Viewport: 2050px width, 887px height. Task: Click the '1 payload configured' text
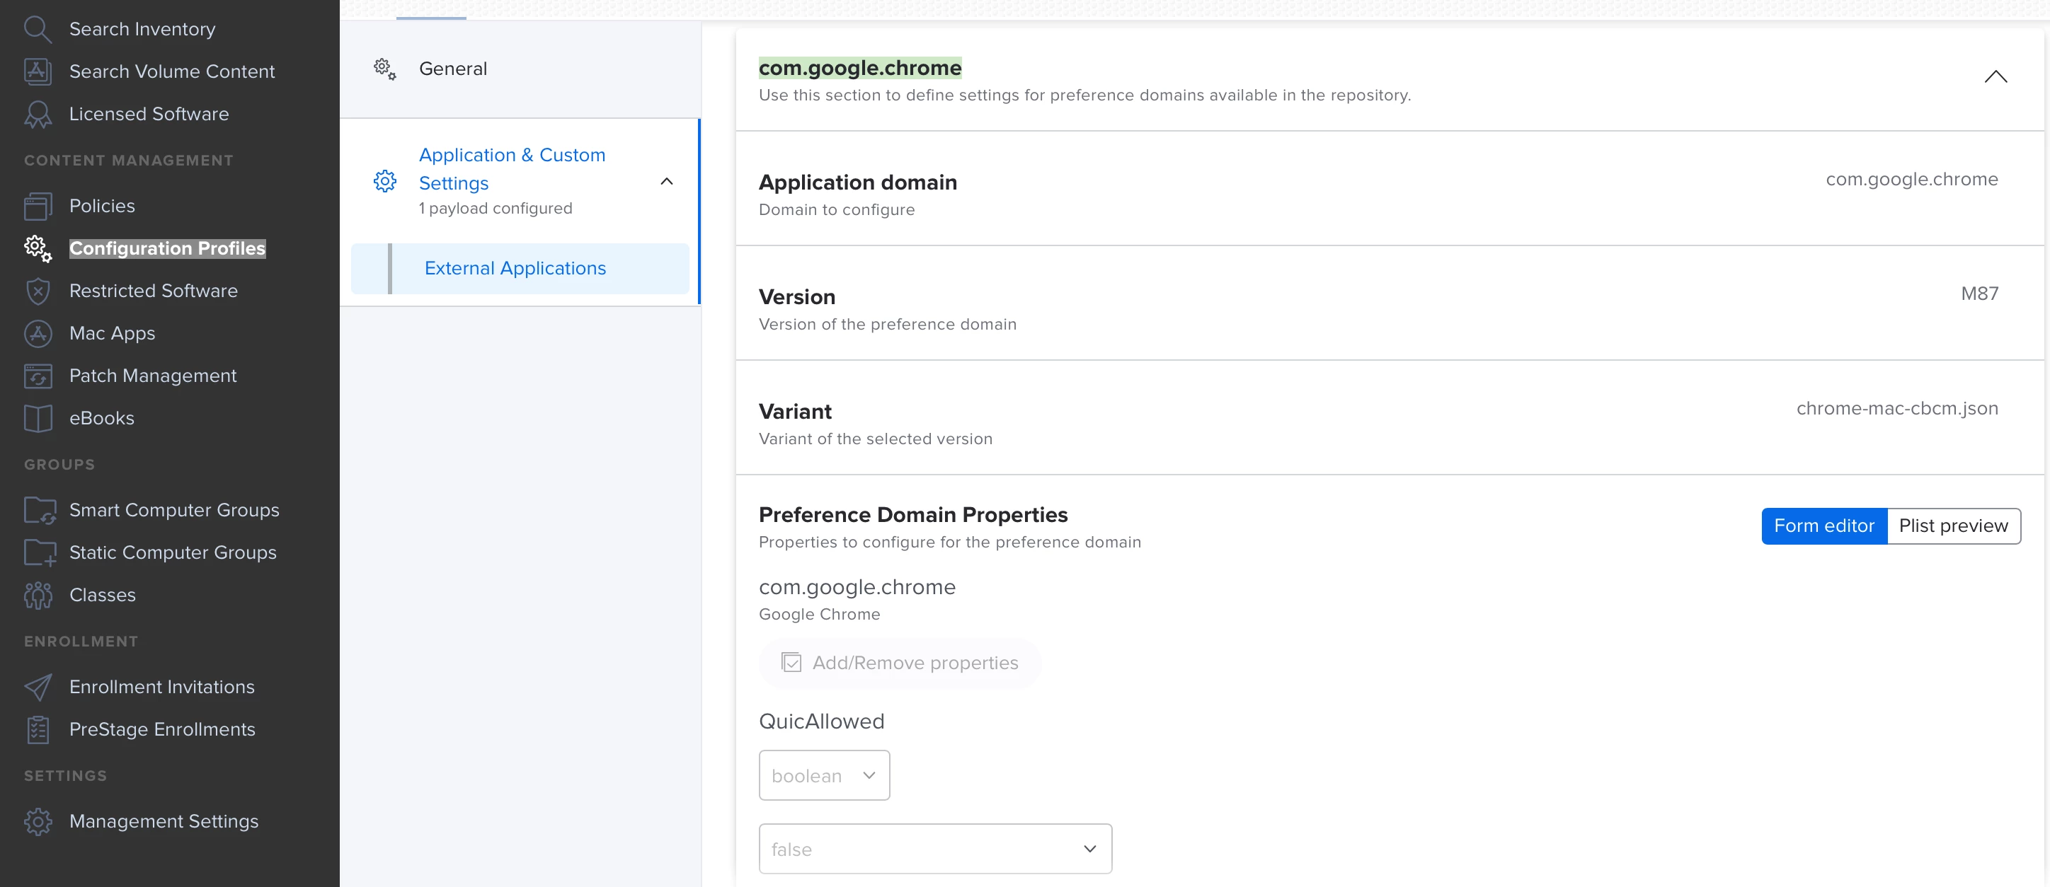[x=495, y=209]
